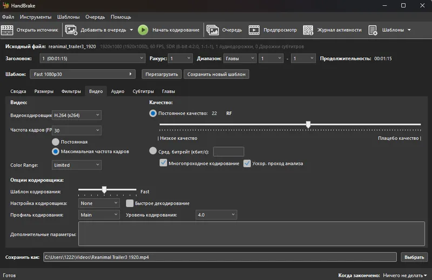The image size is (432, 280).
Task: Select the Видео tab
Action: [96, 91]
